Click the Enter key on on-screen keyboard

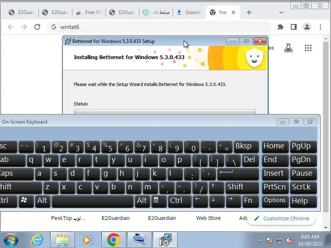point(238,174)
